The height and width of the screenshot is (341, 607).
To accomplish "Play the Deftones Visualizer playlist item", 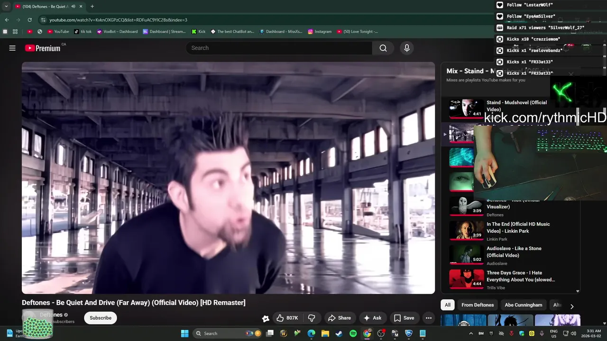I will 510,207.
